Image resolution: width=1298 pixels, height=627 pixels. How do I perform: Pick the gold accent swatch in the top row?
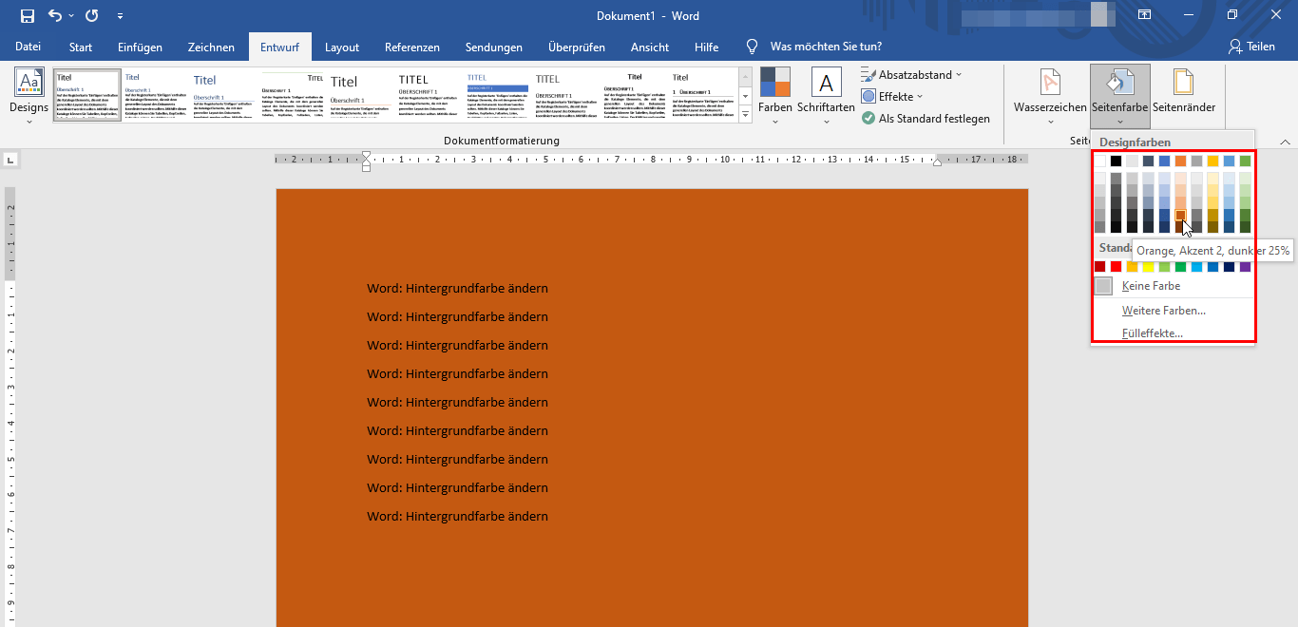pos(1213,161)
